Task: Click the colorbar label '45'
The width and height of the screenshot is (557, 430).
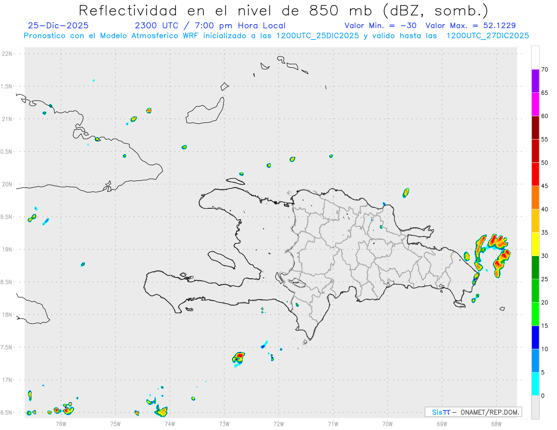Action: click(x=545, y=186)
